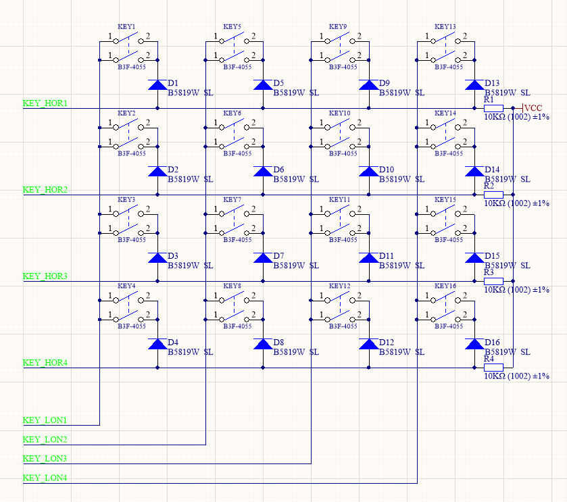
Task: Select diode D16 symbol
Action: (474, 344)
